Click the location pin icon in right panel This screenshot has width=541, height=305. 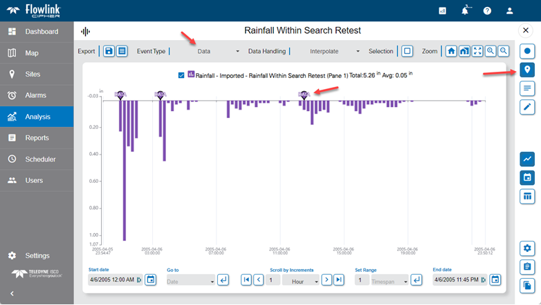(x=527, y=70)
